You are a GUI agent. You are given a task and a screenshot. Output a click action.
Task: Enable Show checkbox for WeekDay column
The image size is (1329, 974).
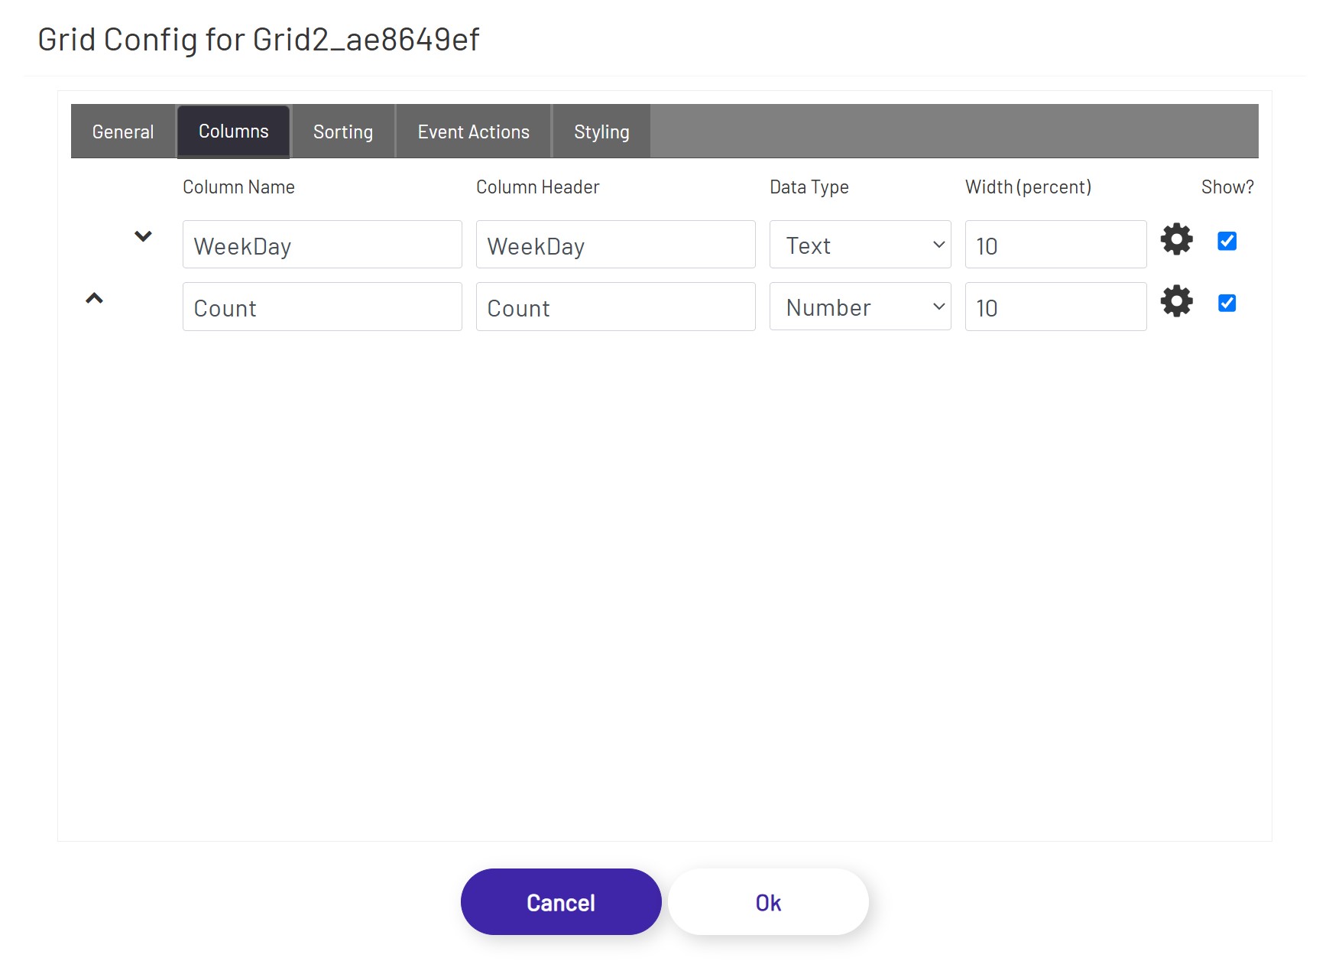1226,240
